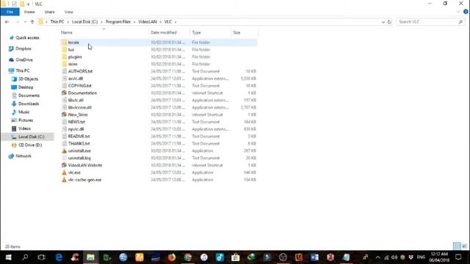Open the Home ribbon tab
This screenshot has width=470, height=264.
pos(29,12)
